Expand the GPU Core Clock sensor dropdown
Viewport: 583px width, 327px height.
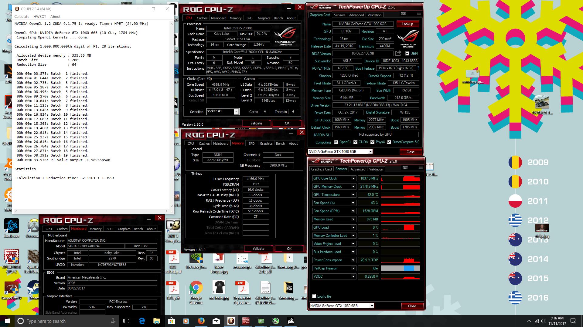tap(353, 178)
